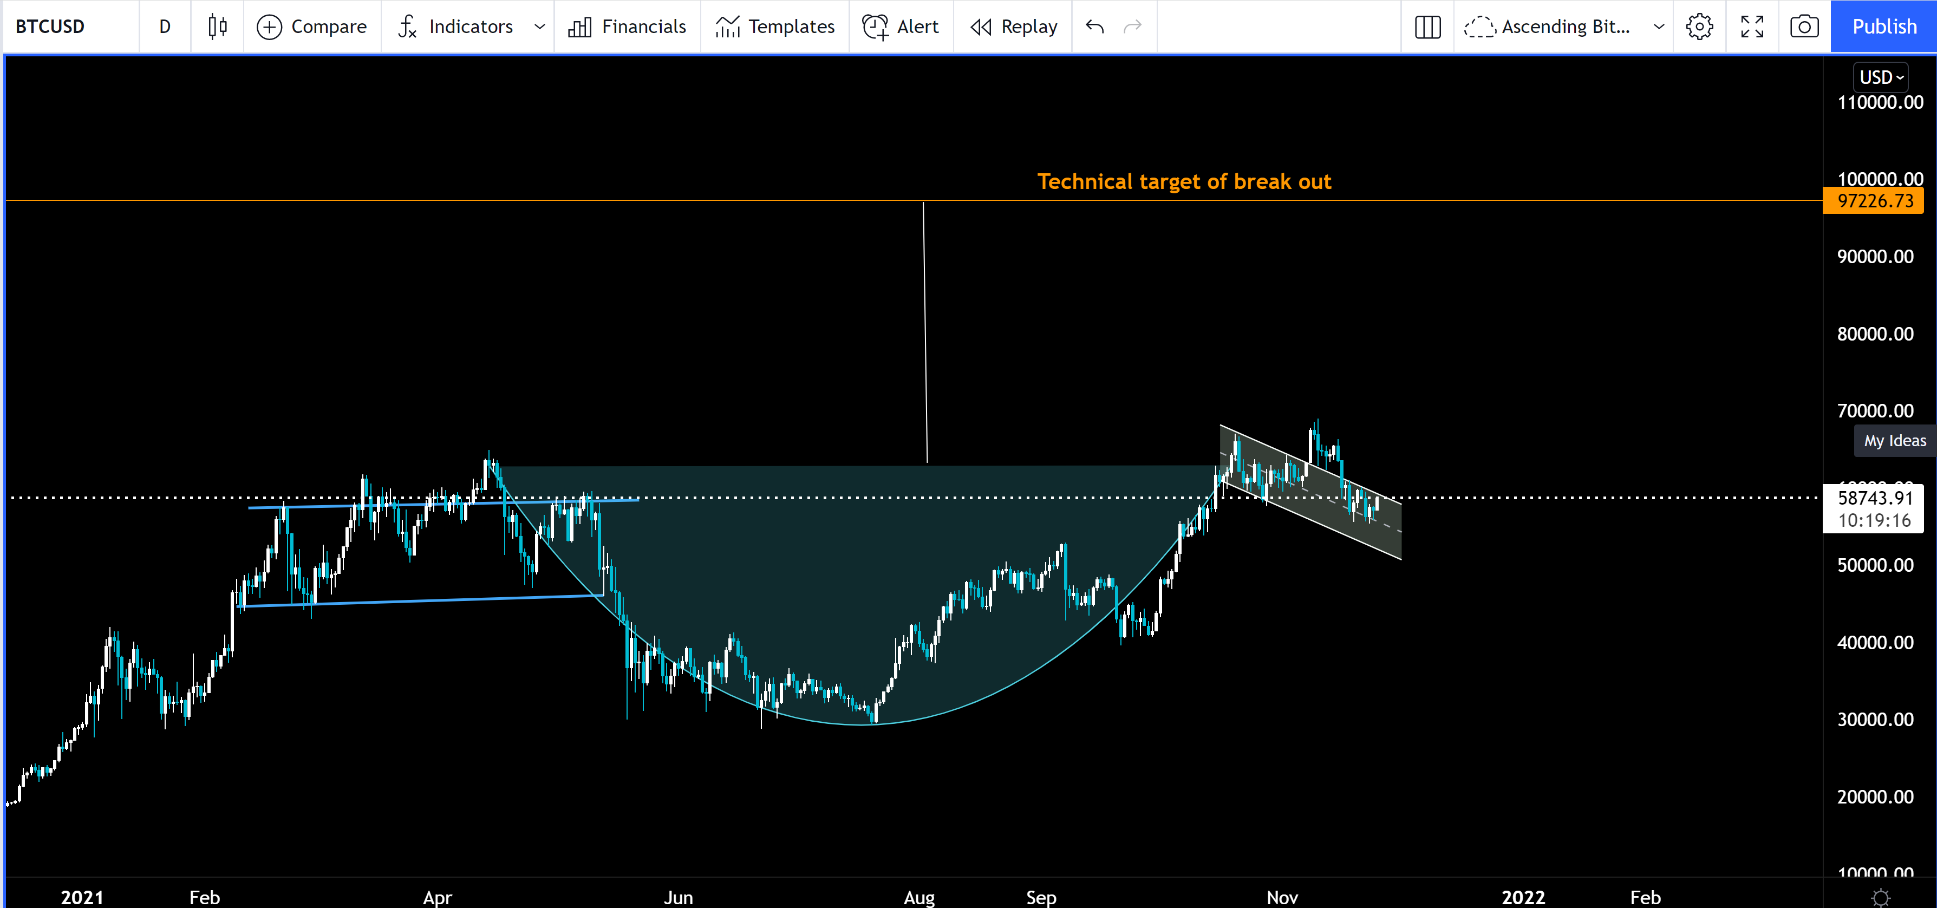Click the Compare symbol plus icon
Viewport: 1937px width, 908px height.
point(269,27)
